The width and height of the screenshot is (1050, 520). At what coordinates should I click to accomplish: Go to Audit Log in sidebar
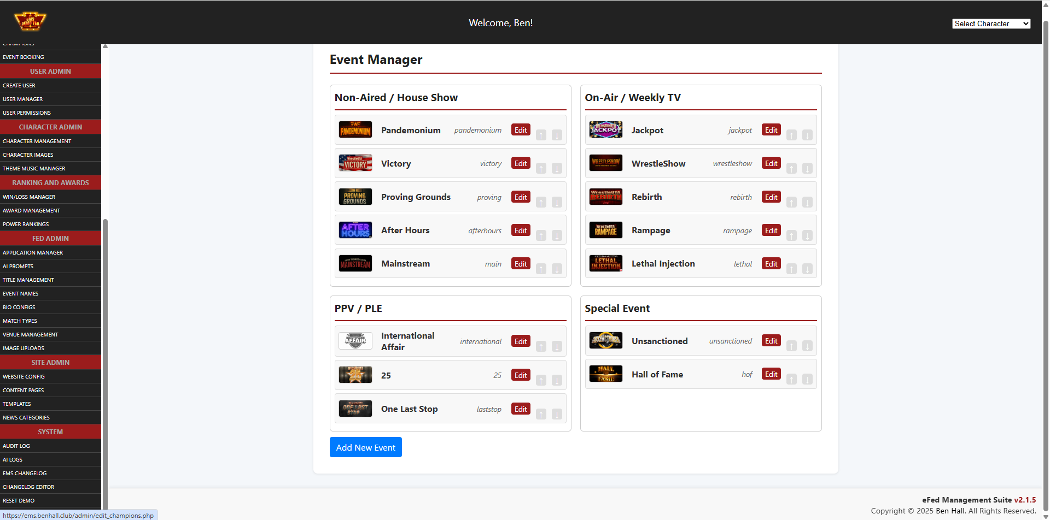pos(16,446)
